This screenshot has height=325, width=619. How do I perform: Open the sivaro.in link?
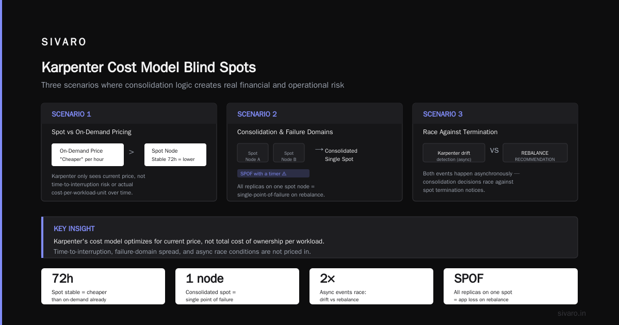572,313
